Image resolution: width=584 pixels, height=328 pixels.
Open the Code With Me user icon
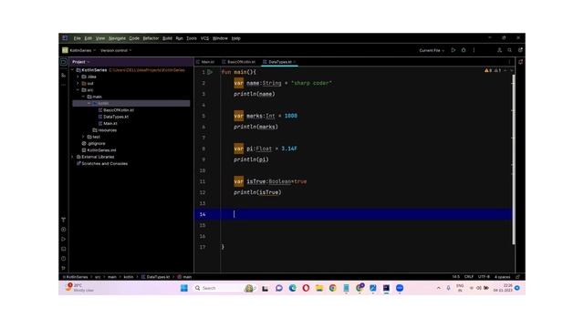click(x=499, y=50)
